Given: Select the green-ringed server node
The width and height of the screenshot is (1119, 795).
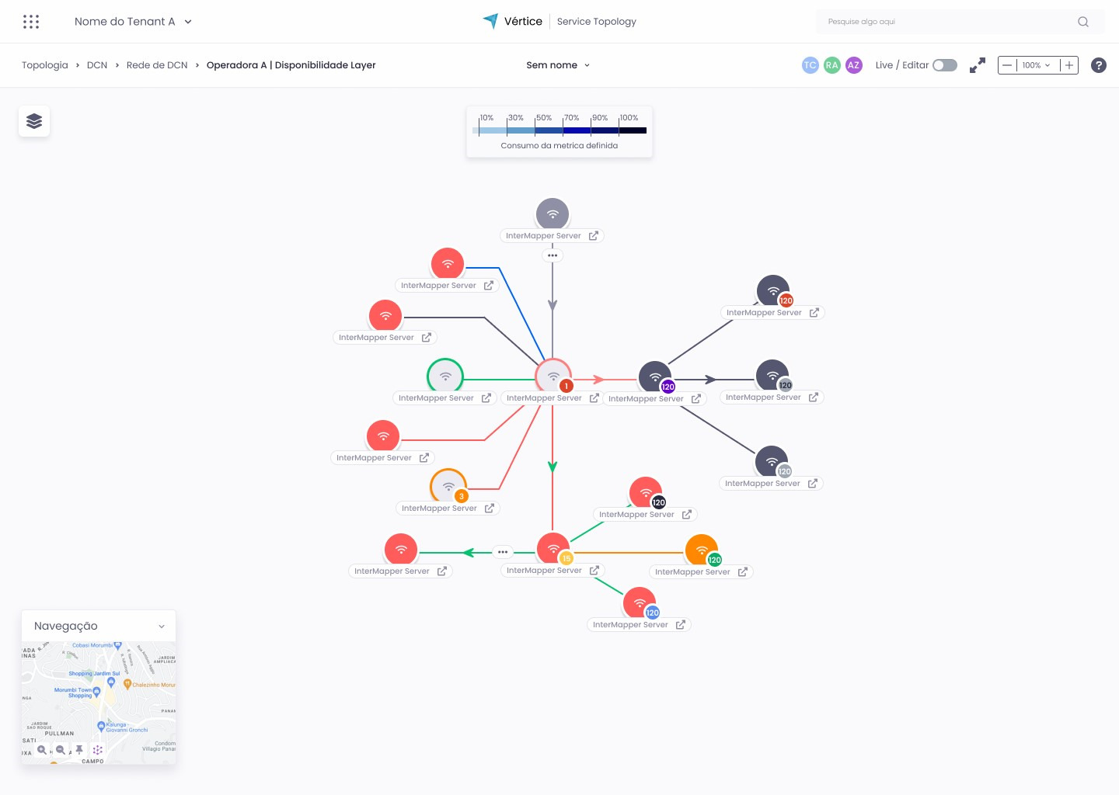Looking at the screenshot, I should coord(445,377).
